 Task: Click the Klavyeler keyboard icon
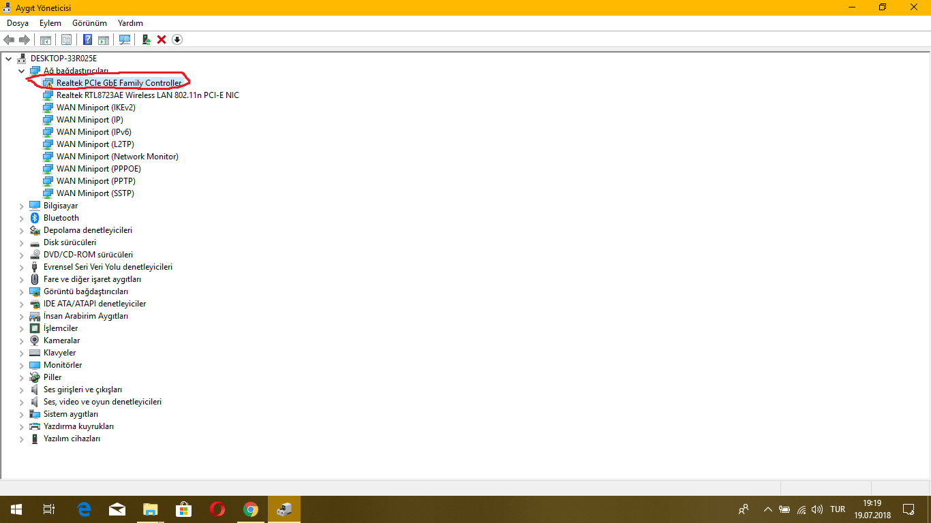35,353
